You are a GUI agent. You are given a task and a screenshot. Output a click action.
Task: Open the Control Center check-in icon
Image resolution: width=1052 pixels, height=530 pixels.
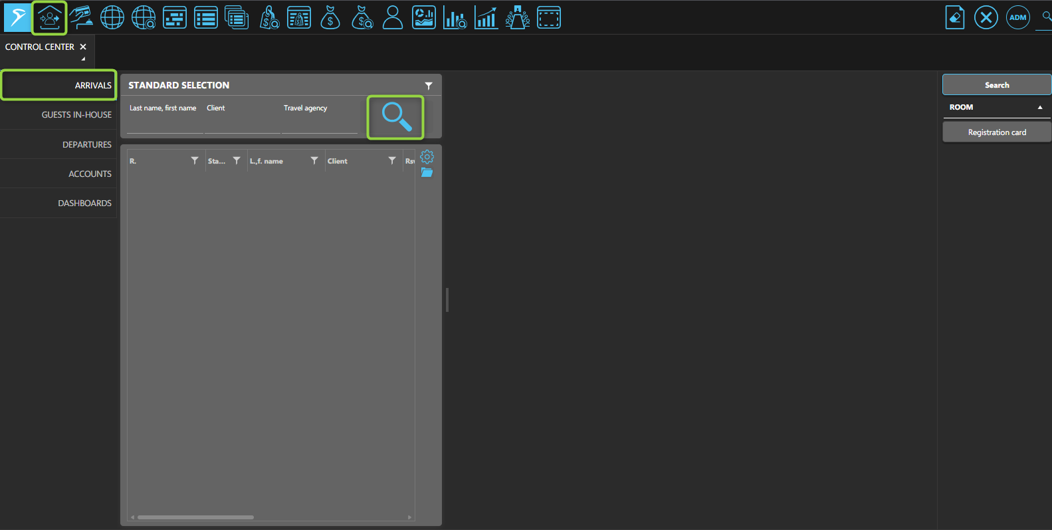(x=50, y=18)
